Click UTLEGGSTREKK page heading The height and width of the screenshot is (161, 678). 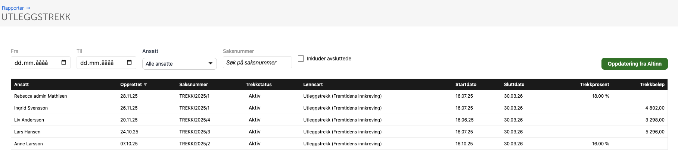(36, 17)
